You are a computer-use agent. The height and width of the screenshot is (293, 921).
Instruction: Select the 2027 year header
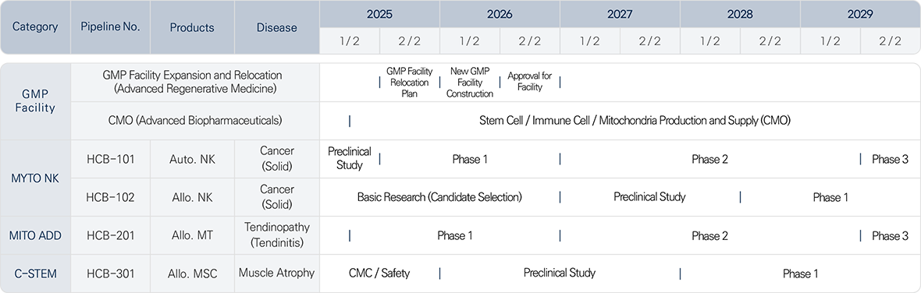coord(620,13)
